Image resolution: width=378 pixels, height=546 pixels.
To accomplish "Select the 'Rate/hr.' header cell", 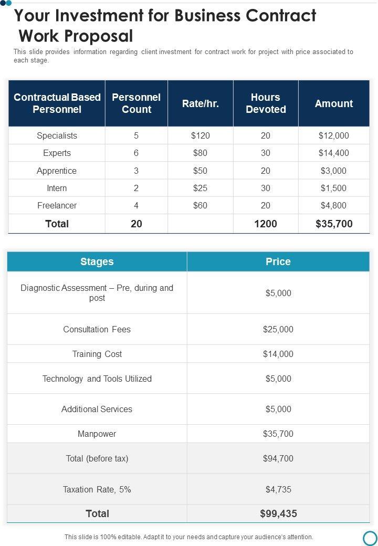I will pyautogui.click(x=201, y=103).
